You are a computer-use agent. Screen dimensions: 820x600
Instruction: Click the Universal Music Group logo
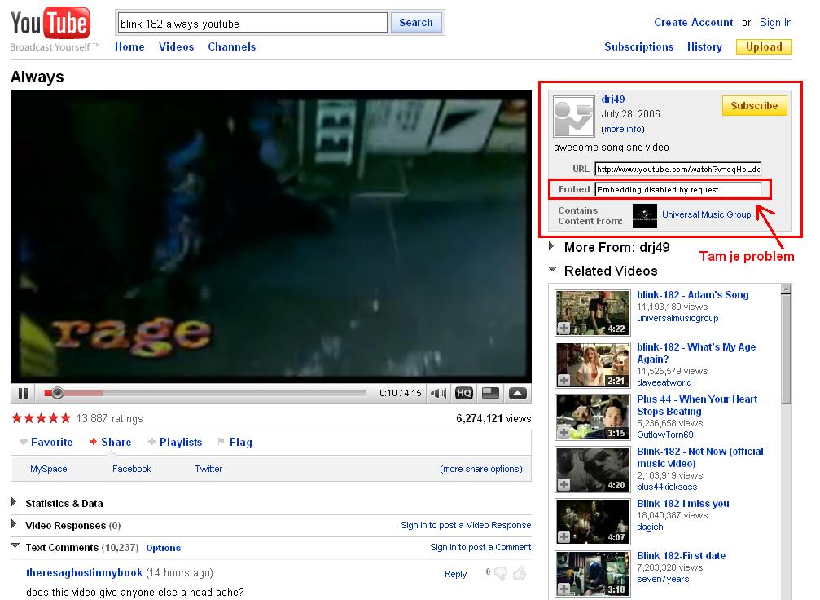point(644,215)
